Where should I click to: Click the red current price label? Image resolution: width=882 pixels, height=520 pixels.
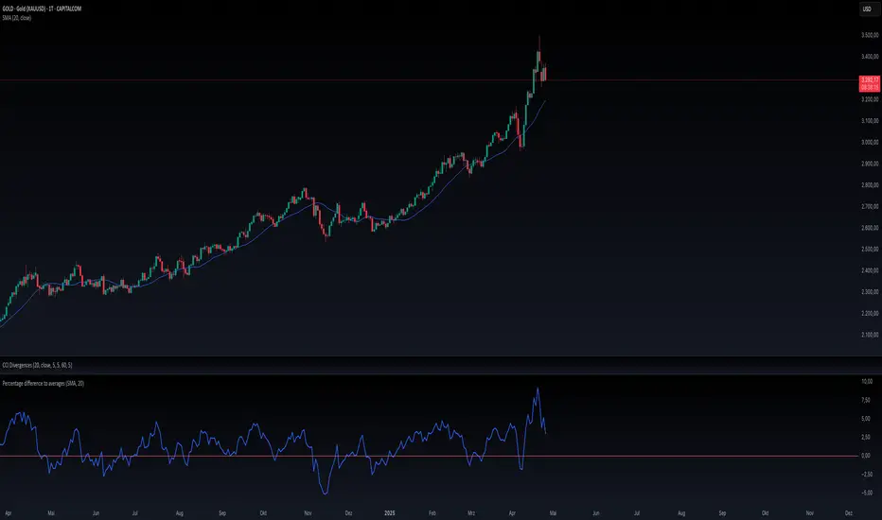click(x=869, y=84)
